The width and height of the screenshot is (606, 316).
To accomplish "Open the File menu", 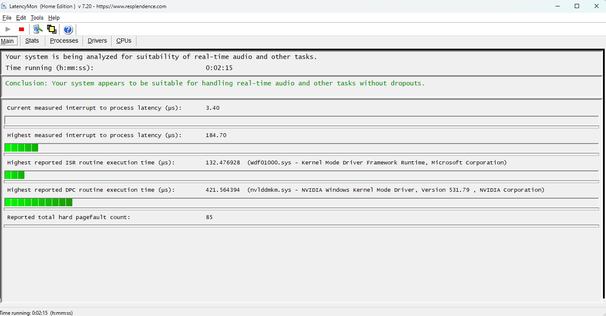I will 7,18.
